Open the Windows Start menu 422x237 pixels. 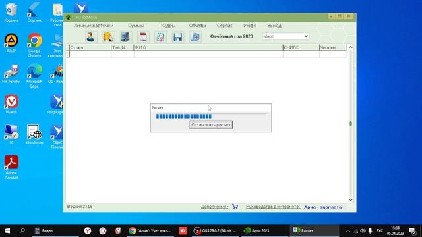(x=7, y=231)
